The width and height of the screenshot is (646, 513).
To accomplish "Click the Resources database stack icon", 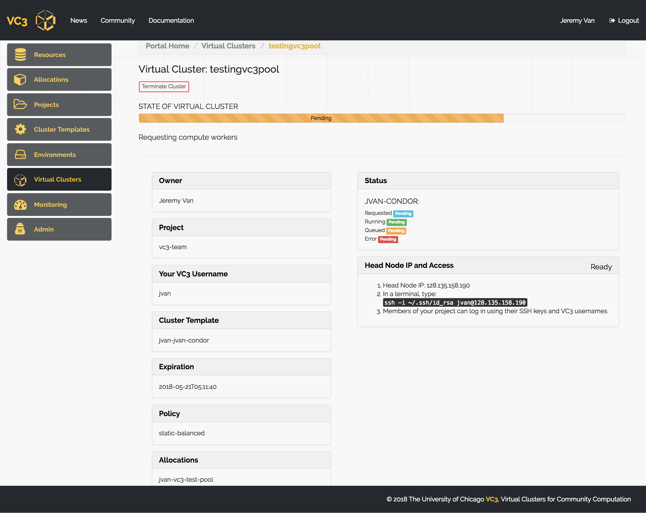I will [20, 55].
